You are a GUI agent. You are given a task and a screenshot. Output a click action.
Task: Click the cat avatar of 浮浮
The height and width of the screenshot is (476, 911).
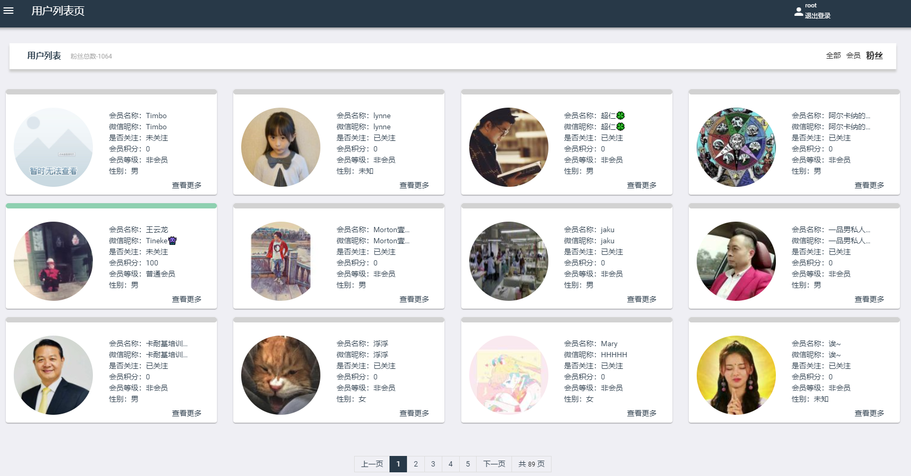281,375
